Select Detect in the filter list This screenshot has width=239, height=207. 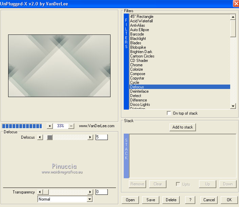pyautogui.click(x=180, y=96)
